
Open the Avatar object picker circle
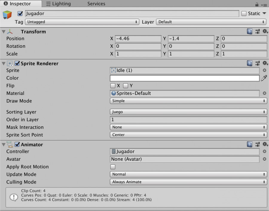coord(265,159)
